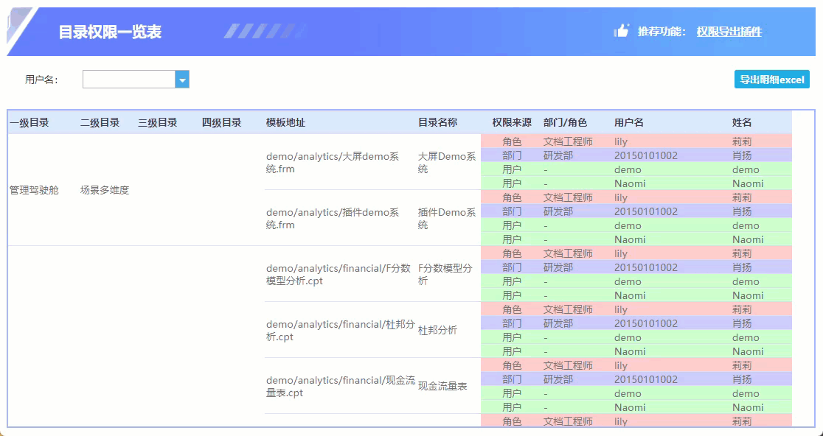Click the 二级目录 column header
Image resolution: width=823 pixels, height=436 pixels.
point(100,122)
